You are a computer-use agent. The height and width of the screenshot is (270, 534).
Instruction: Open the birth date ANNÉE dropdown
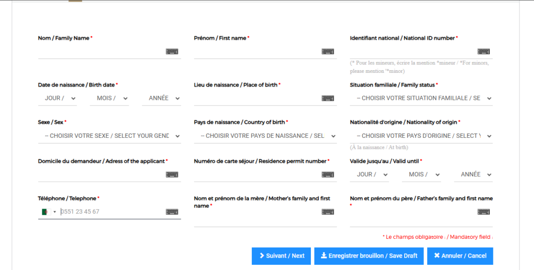[161, 98]
